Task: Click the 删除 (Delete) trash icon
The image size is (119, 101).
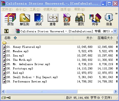Action: [x=67, y=19]
